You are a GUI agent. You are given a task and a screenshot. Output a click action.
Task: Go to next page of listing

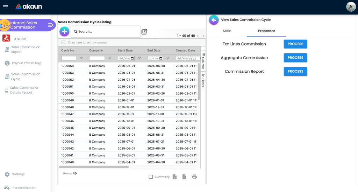point(203,36)
